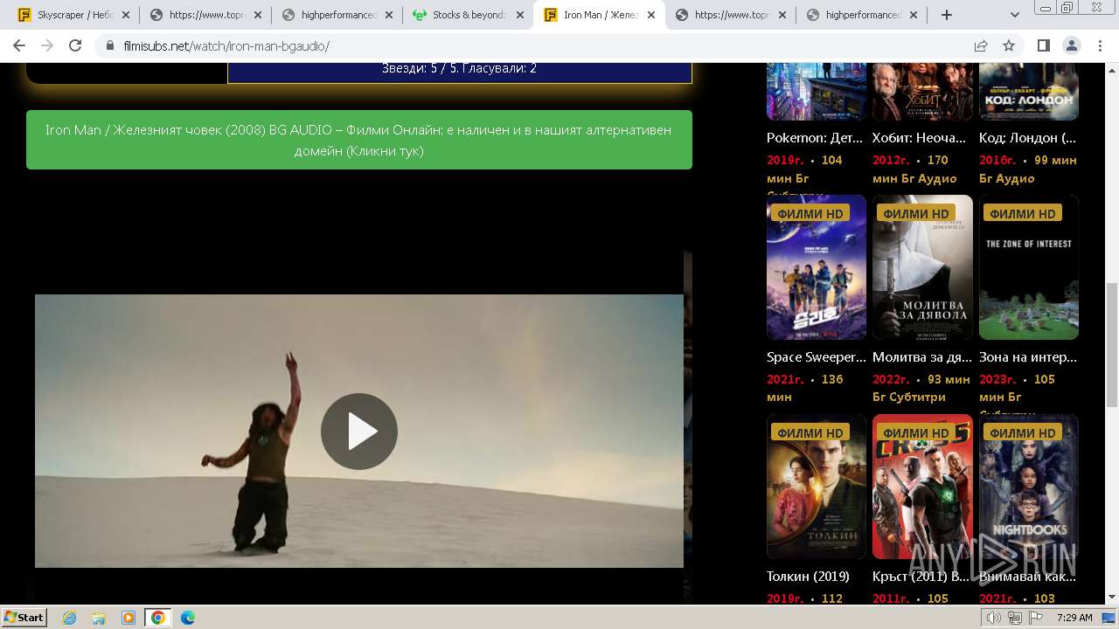This screenshot has height=629, width=1119.
Task: Open the Windows Start menu
Action: [24, 617]
